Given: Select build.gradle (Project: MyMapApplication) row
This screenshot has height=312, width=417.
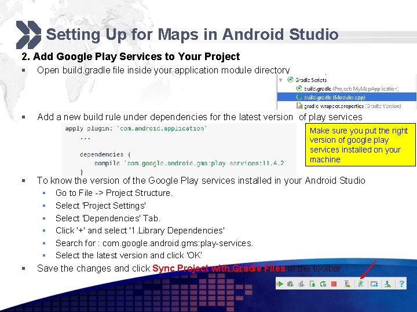Looking at the screenshot, I should [x=347, y=88].
